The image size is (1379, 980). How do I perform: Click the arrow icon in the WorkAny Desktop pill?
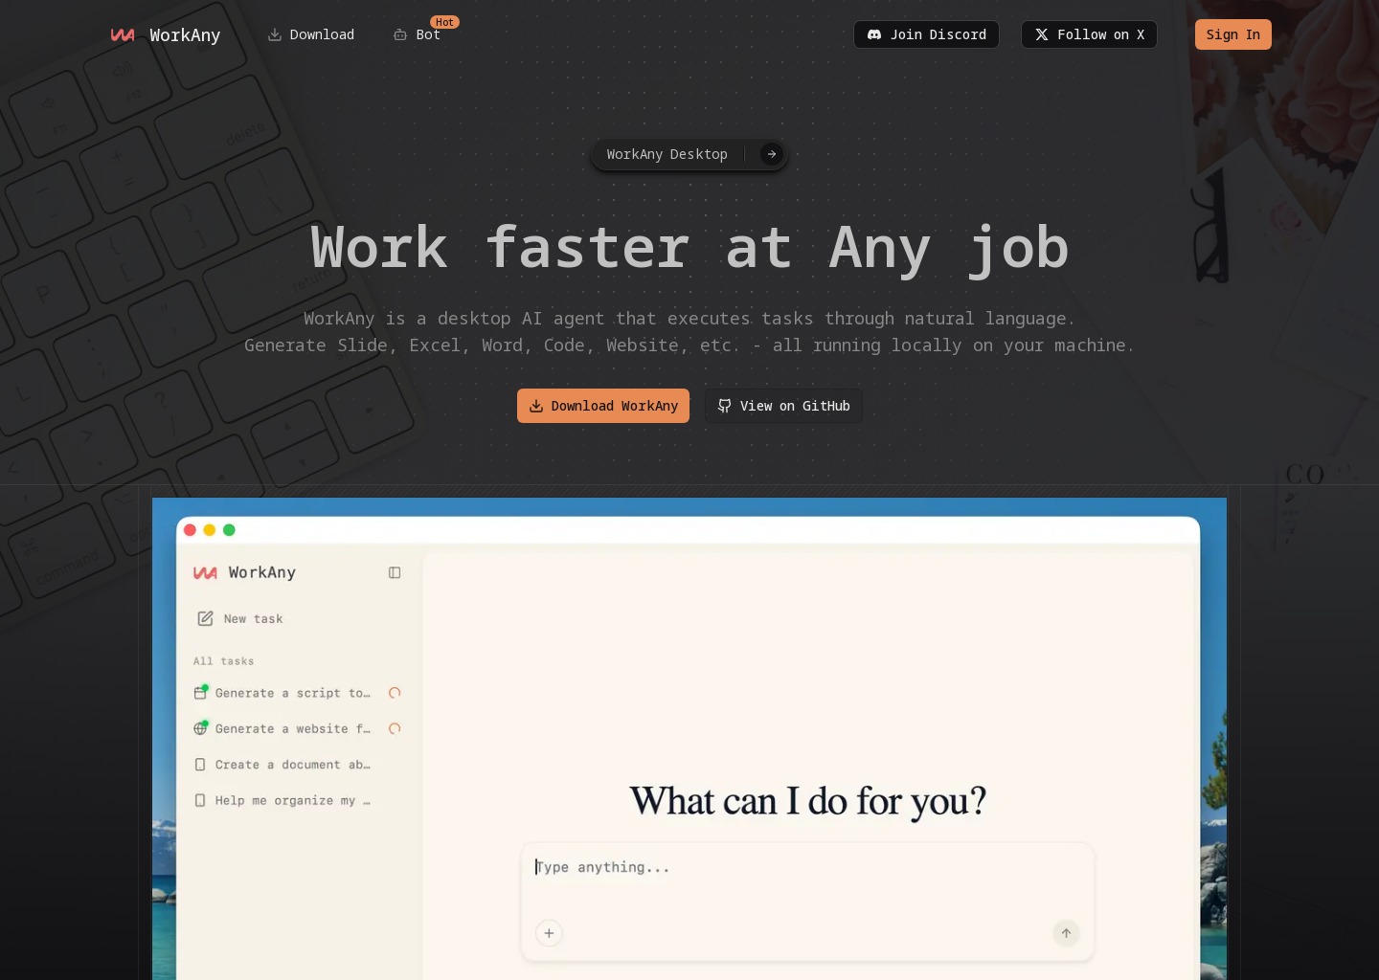[x=771, y=154]
